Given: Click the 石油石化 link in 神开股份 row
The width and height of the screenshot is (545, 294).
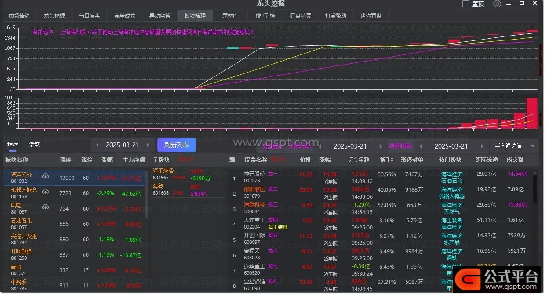Looking at the screenshot, I should (x=452, y=181).
